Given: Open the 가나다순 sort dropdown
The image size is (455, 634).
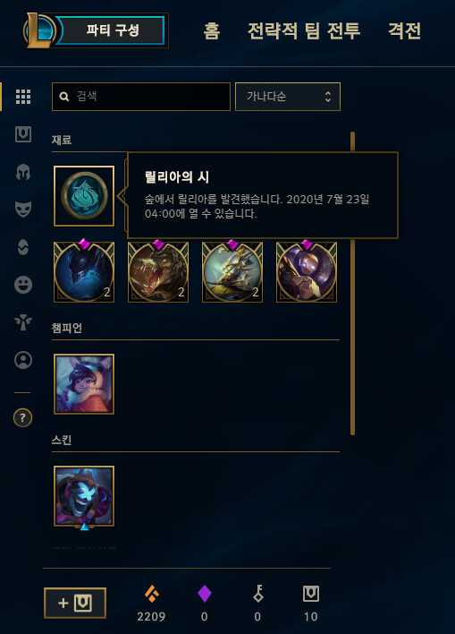Looking at the screenshot, I should (288, 97).
